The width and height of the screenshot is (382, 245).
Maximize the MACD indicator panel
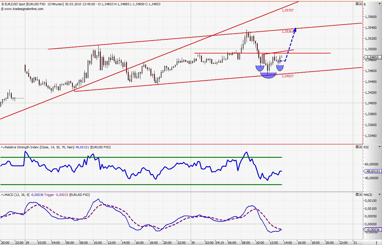[x=357, y=194]
